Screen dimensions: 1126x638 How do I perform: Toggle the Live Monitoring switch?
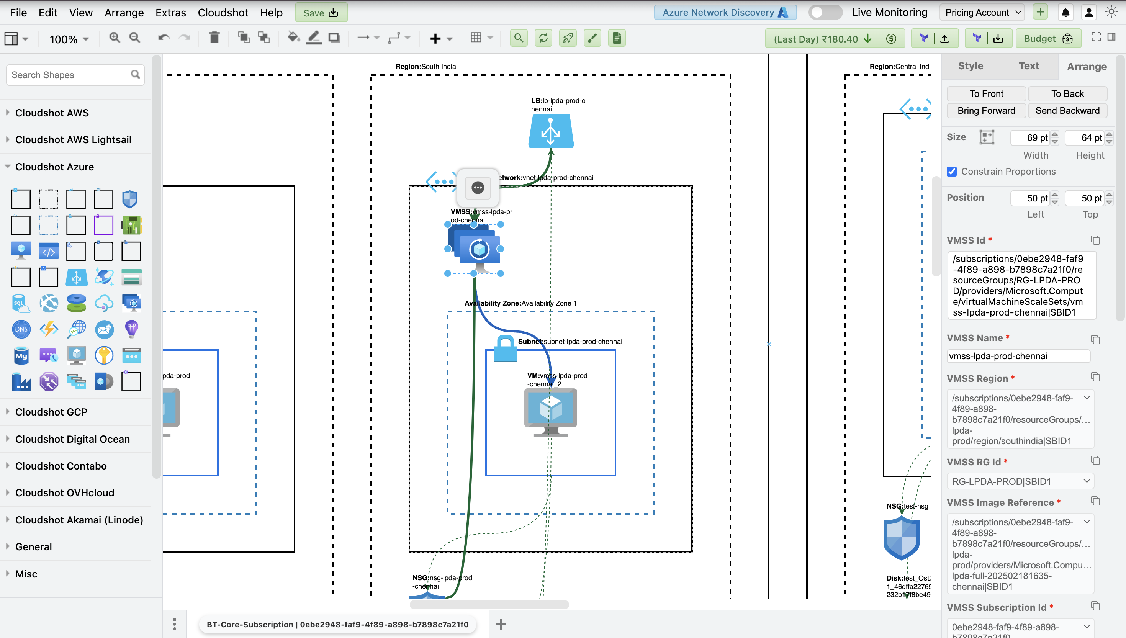[x=825, y=12]
